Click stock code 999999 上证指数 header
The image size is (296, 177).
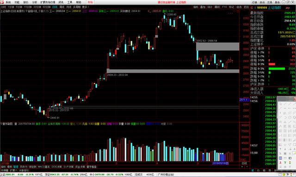pos(269,8)
